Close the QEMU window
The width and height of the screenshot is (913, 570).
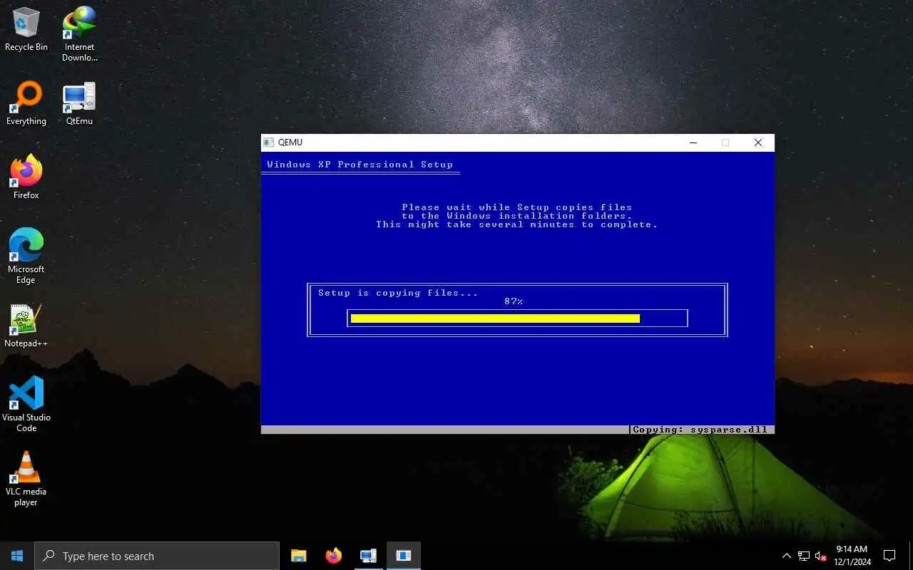coord(758,142)
